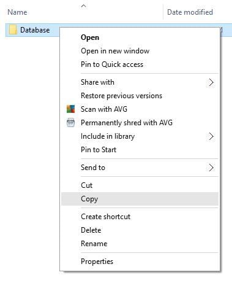Select the Copy menu entry
The height and width of the screenshot is (283, 232).
(x=140, y=199)
